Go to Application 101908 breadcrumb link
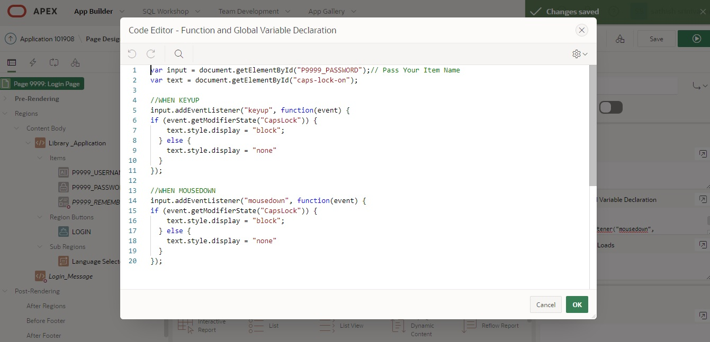 tap(47, 39)
